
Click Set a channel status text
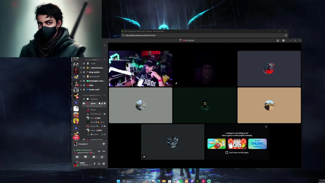(93, 106)
